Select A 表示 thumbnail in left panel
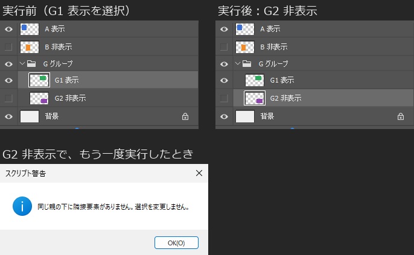This screenshot has width=414, height=255. [x=30, y=29]
